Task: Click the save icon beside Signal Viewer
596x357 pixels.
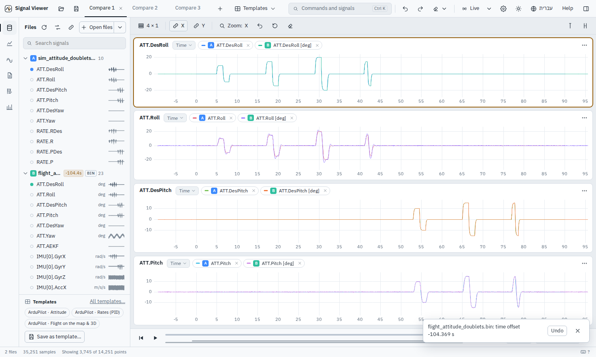Action: point(76,8)
